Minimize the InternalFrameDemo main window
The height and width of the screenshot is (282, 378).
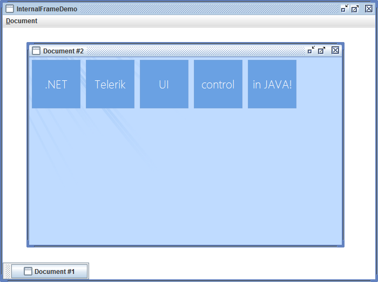point(345,9)
